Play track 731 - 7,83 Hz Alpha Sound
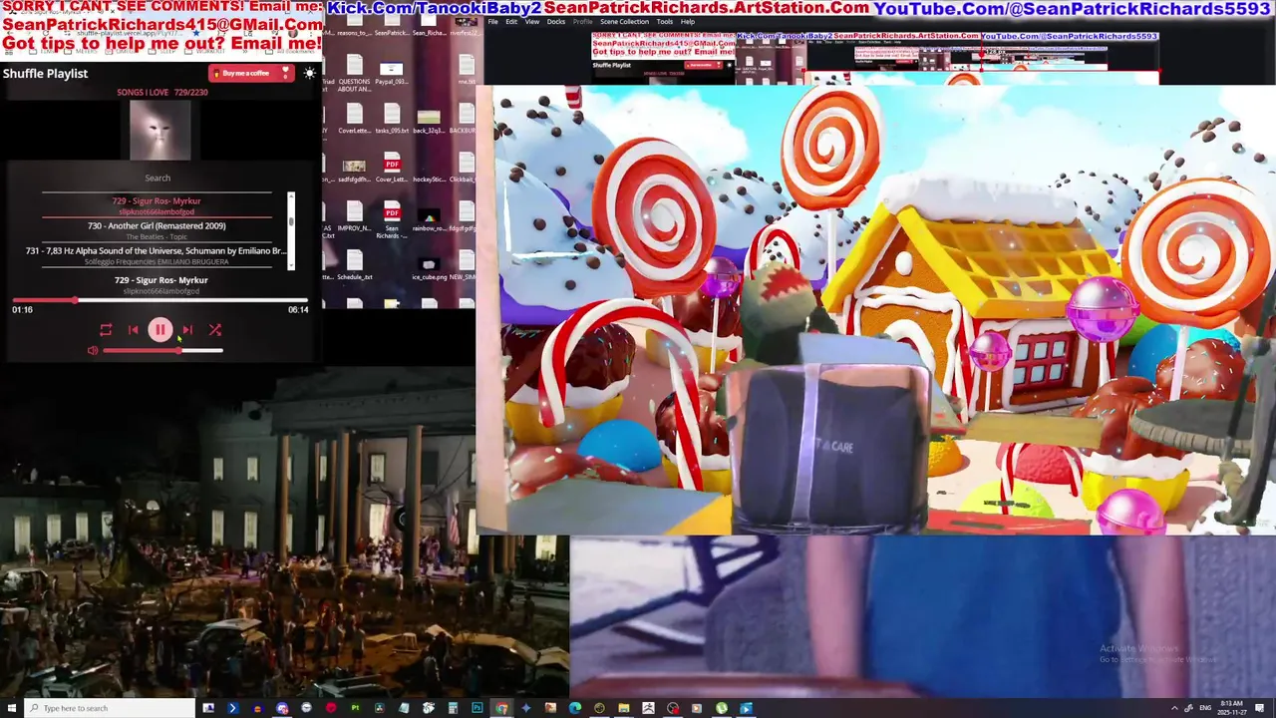1276x718 pixels. (158, 254)
